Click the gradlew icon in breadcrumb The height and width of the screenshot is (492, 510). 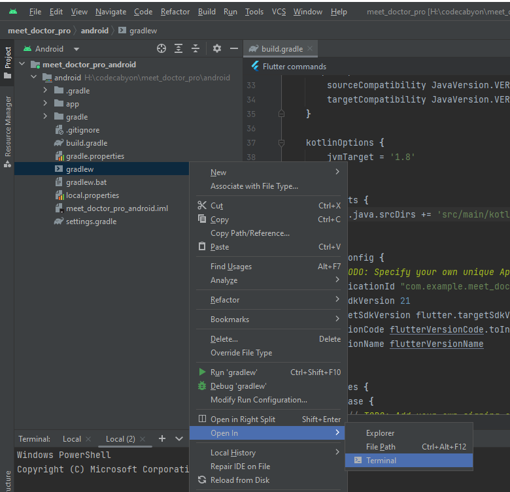[x=122, y=30]
